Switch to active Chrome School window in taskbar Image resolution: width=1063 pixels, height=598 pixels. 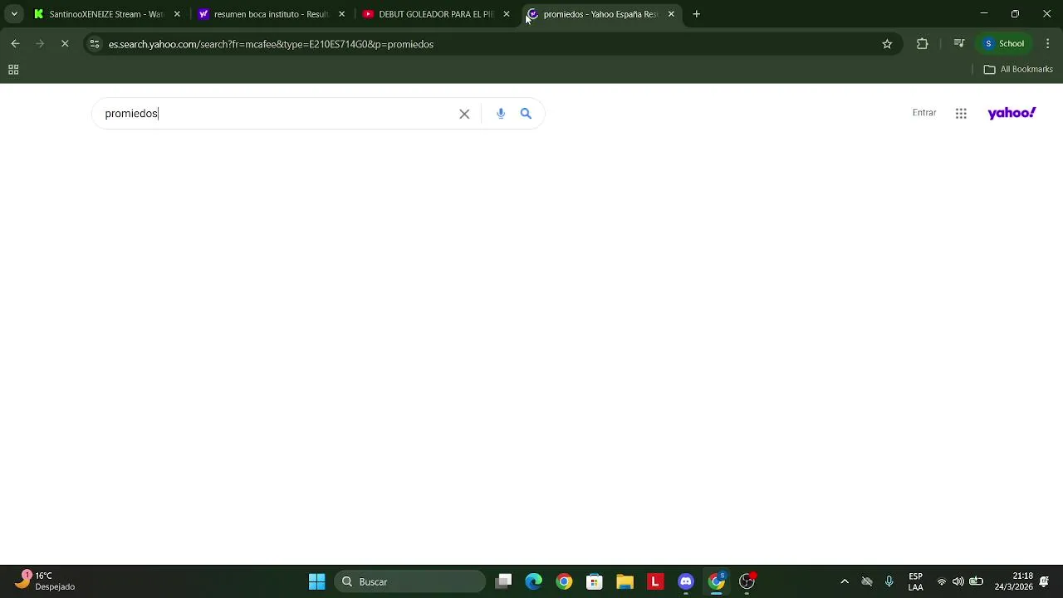point(717,581)
